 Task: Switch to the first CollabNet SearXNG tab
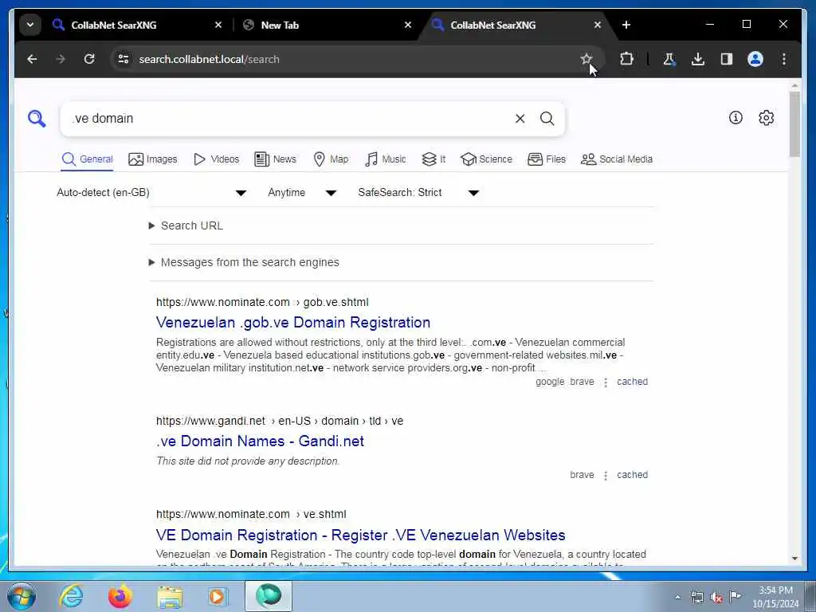point(135,25)
